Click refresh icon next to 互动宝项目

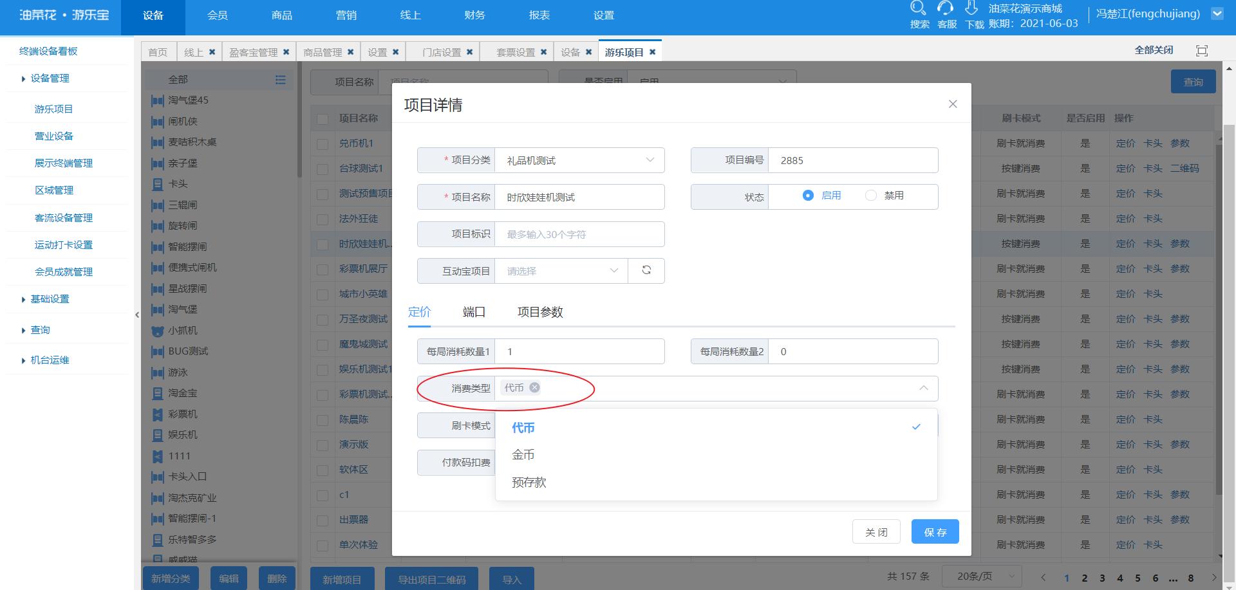tap(646, 271)
